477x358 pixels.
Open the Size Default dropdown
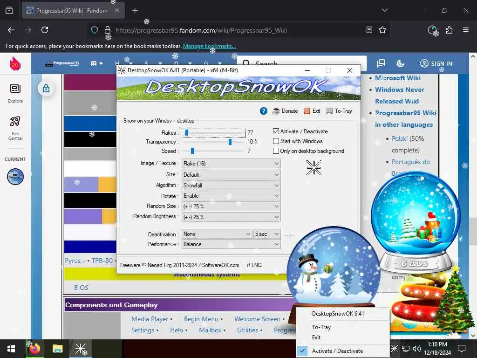231,175
